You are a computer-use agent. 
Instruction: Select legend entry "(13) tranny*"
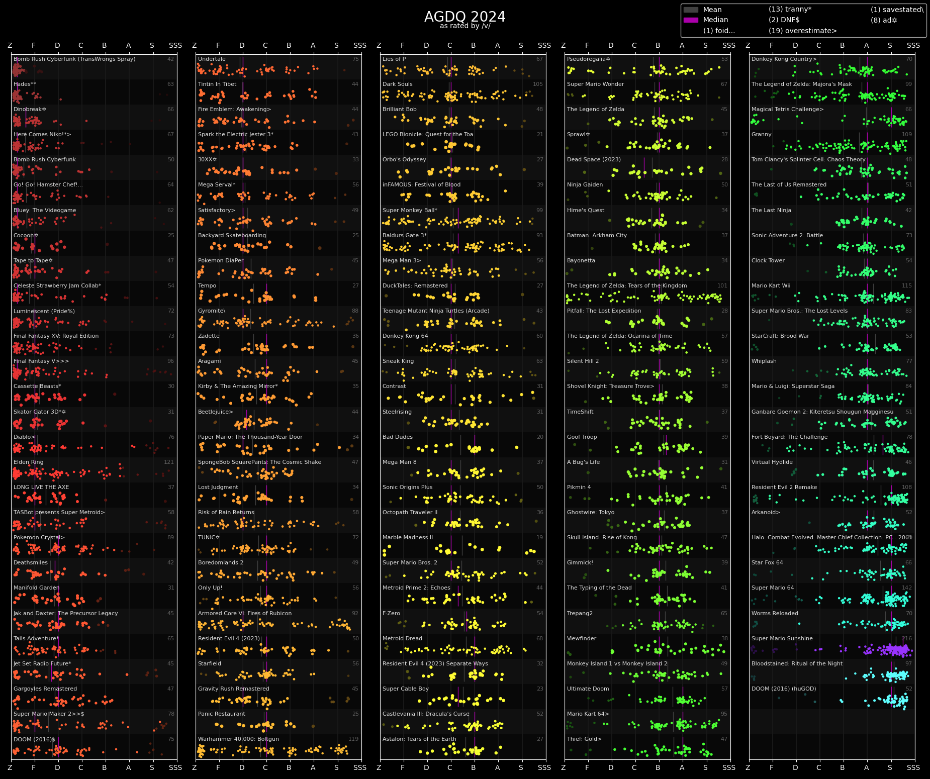pos(790,10)
